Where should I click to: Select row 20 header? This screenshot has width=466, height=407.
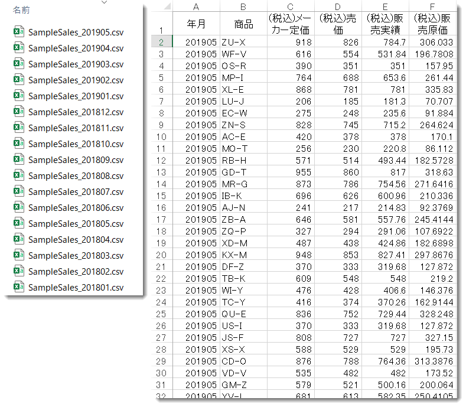162,255
